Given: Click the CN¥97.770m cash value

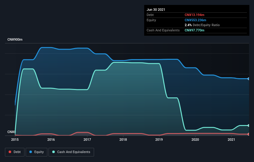Looking at the screenshot, I should tap(194, 30).
